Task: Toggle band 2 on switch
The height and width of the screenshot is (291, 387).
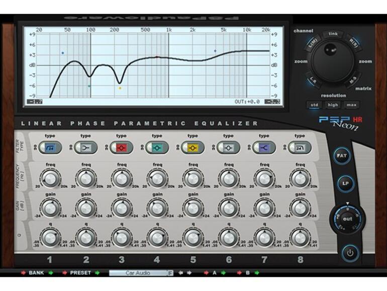Action: coord(78,148)
